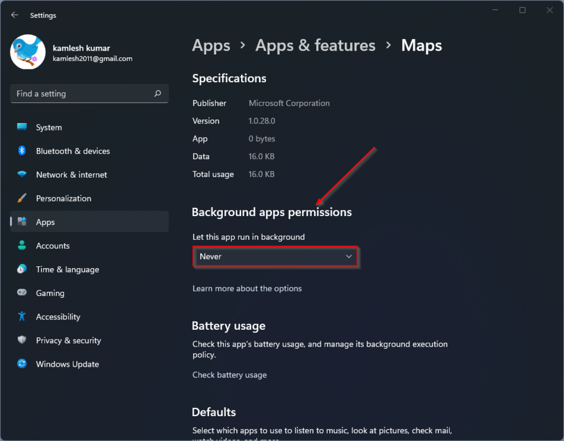564x441 pixels.
Task: Click the back arrow at top left
Action: pos(15,15)
